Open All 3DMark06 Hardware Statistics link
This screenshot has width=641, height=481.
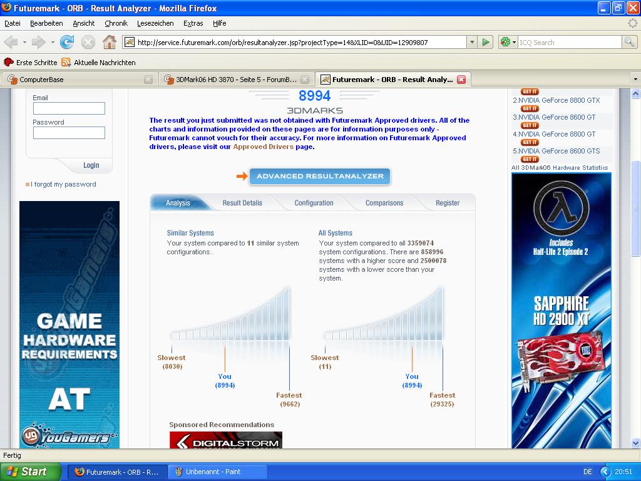coord(560,168)
